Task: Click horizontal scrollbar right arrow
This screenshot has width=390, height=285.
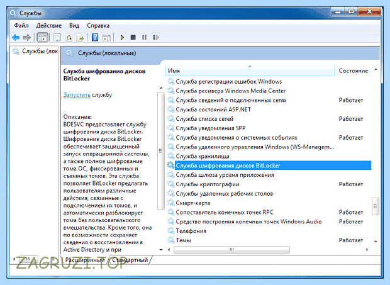Action: click(x=367, y=250)
